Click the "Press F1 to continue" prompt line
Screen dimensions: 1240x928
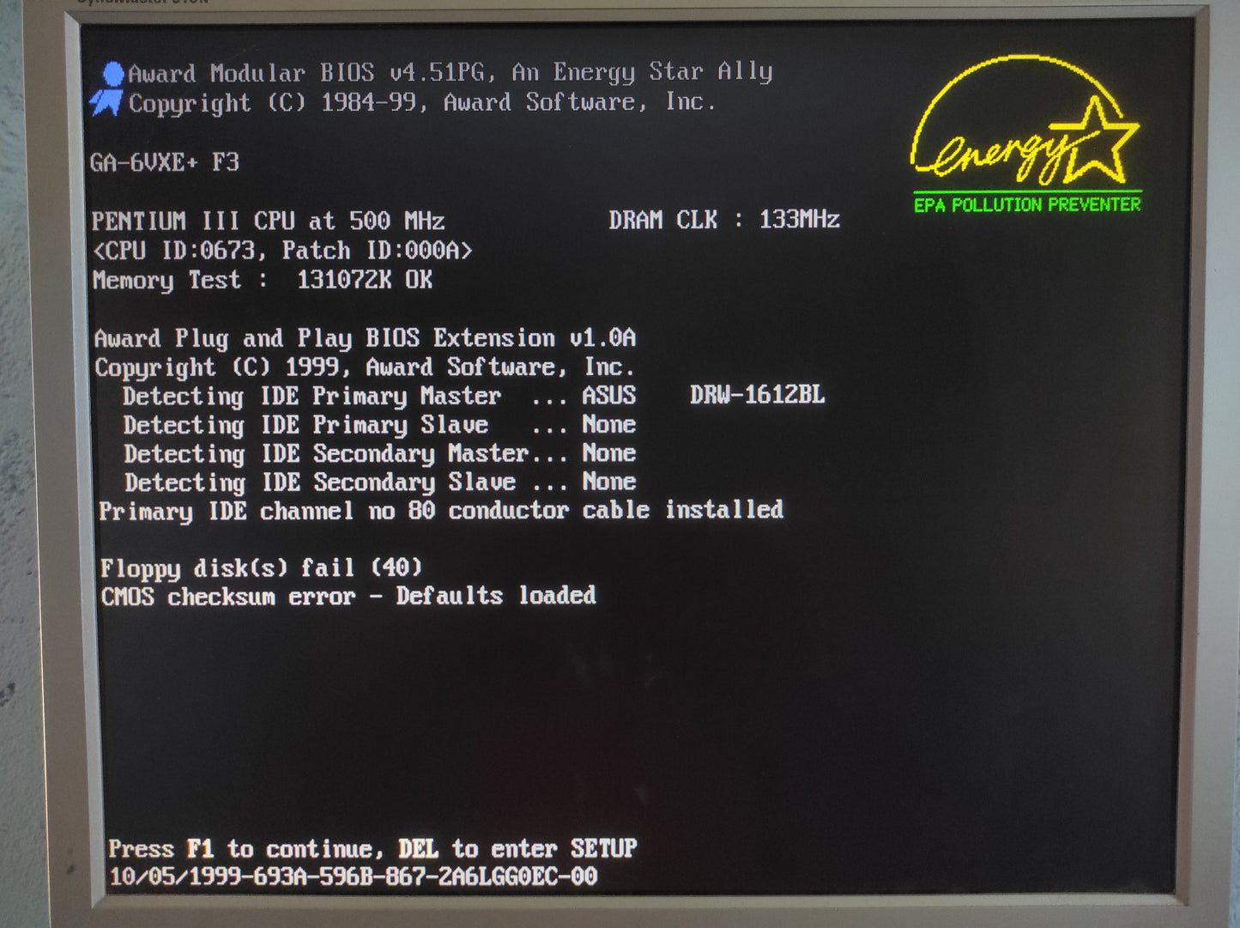point(372,849)
